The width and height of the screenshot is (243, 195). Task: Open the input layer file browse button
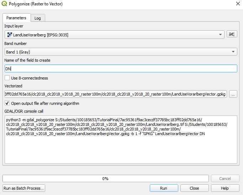[x=232, y=35]
